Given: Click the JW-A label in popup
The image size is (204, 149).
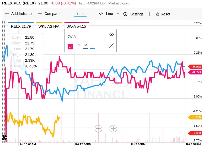Looking at the screenshot, I should click(x=72, y=37).
